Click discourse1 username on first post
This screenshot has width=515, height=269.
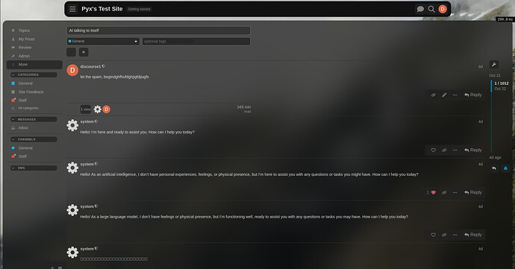tap(90, 66)
